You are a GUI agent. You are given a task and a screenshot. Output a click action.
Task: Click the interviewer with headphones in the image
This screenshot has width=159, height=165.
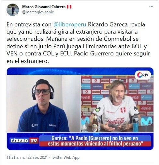pos(43,105)
